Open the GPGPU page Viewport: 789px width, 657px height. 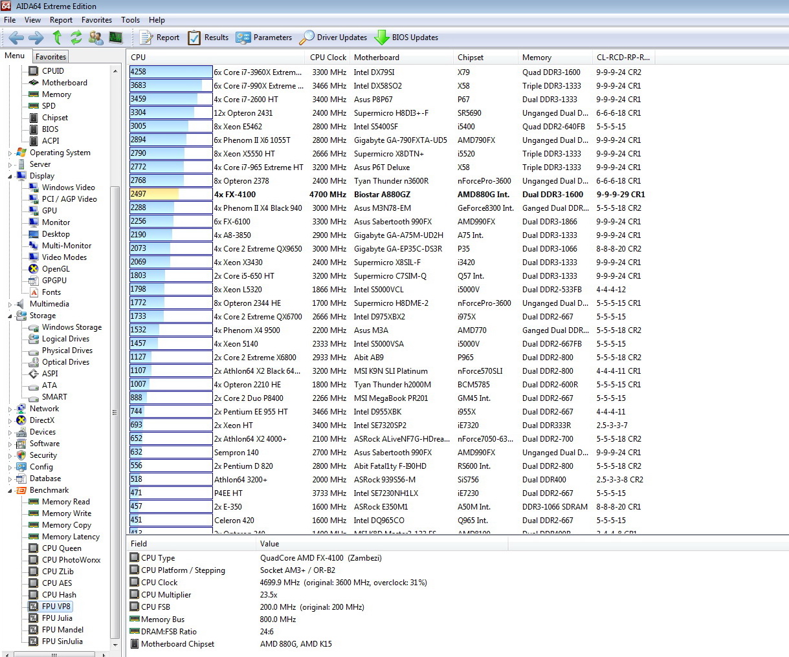click(54, 281)
